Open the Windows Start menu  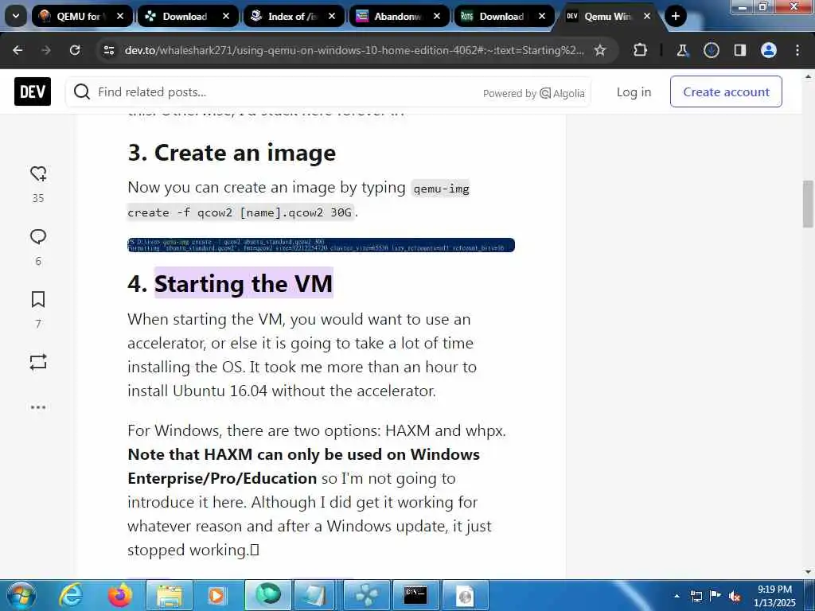point(21,595)
